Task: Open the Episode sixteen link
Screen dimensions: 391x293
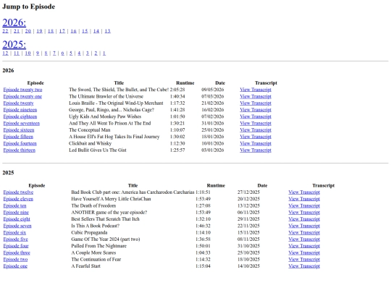Action: (x=19, y=130)
